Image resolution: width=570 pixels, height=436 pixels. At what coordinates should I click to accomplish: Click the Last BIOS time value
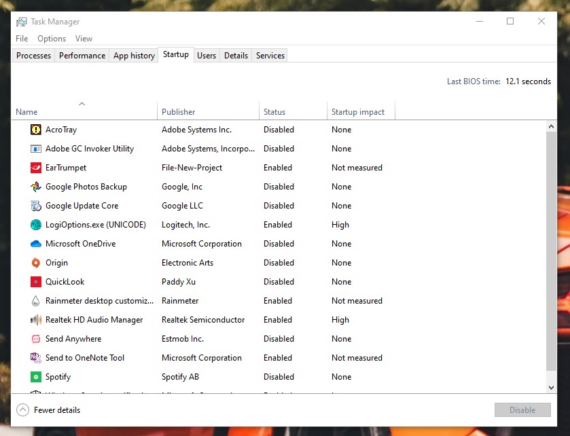pyautogui.click(x=528, y=81)
